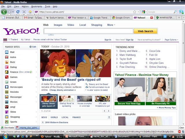Open the Messenger smiley icon
Viewport: 185px width, 139px height.
click(7, 97)
